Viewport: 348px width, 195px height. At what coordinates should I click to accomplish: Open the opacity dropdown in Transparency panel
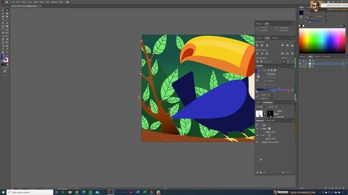pyautogui.click(x=282, y=107)
